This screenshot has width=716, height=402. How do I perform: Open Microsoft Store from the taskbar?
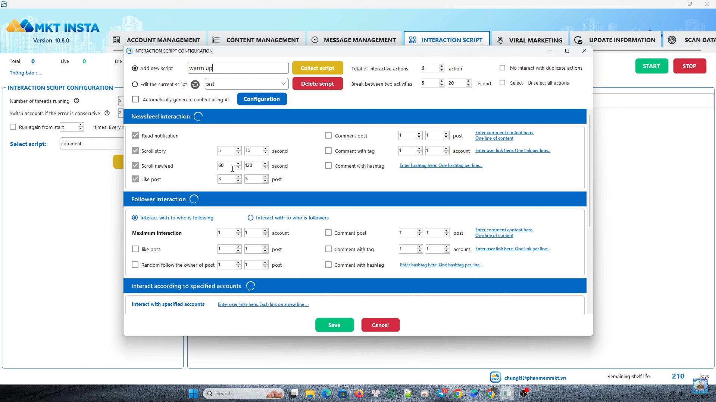point(343,393)
